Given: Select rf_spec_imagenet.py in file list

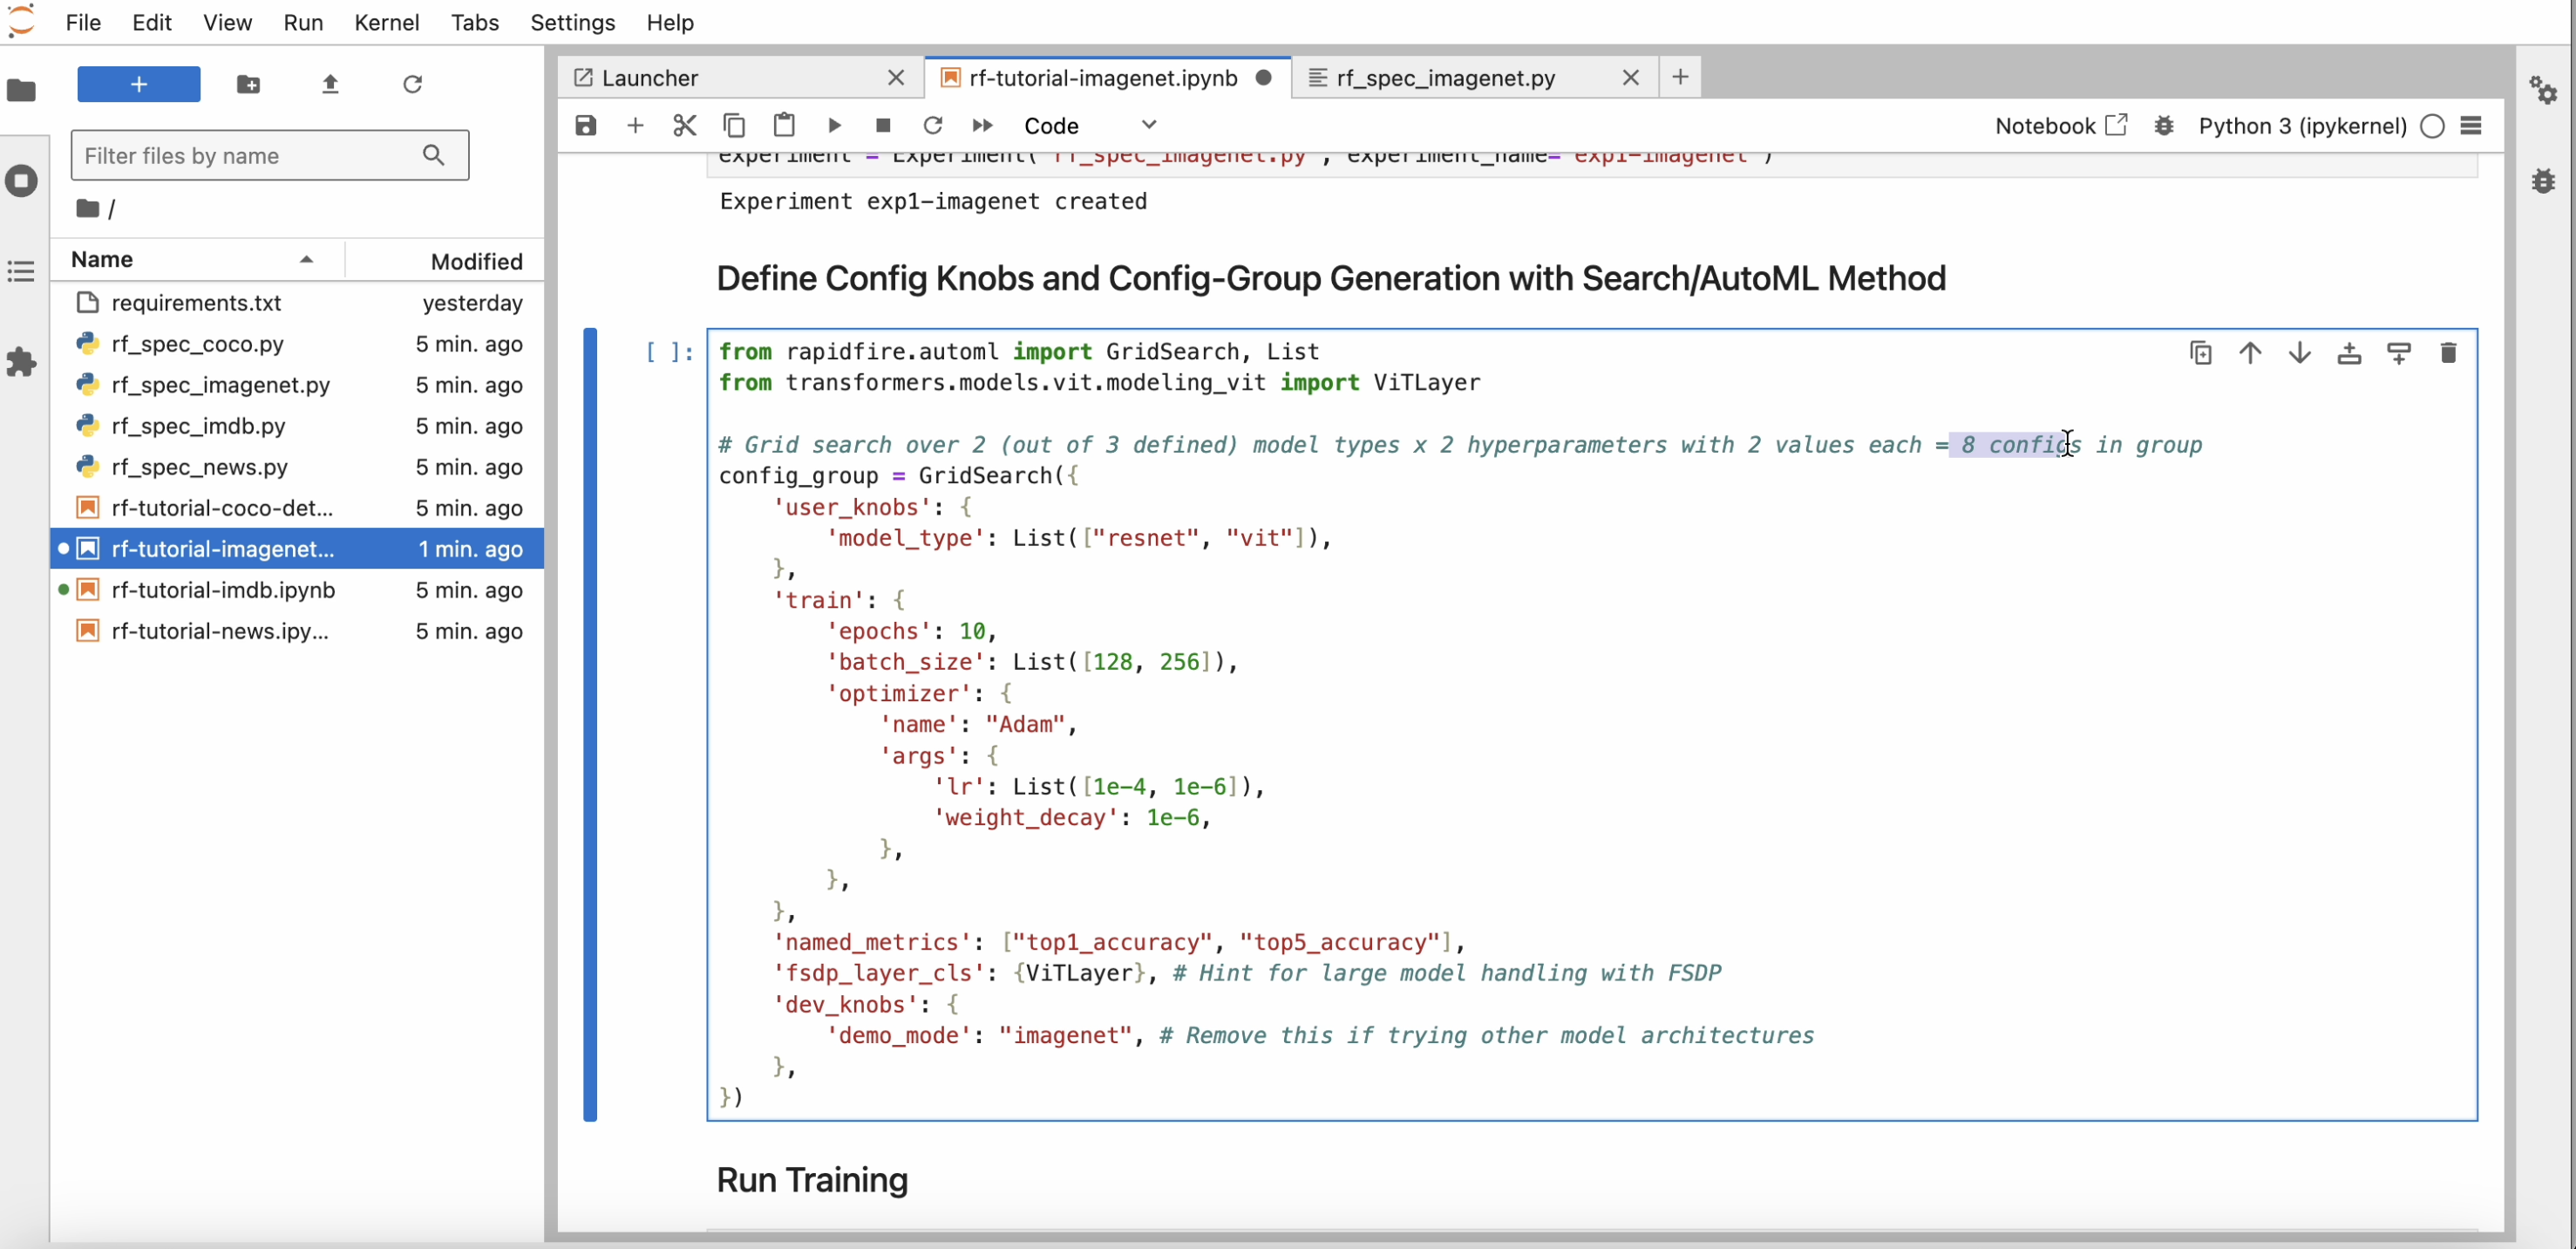Looking at the screenshot, I should pos(298,385).
